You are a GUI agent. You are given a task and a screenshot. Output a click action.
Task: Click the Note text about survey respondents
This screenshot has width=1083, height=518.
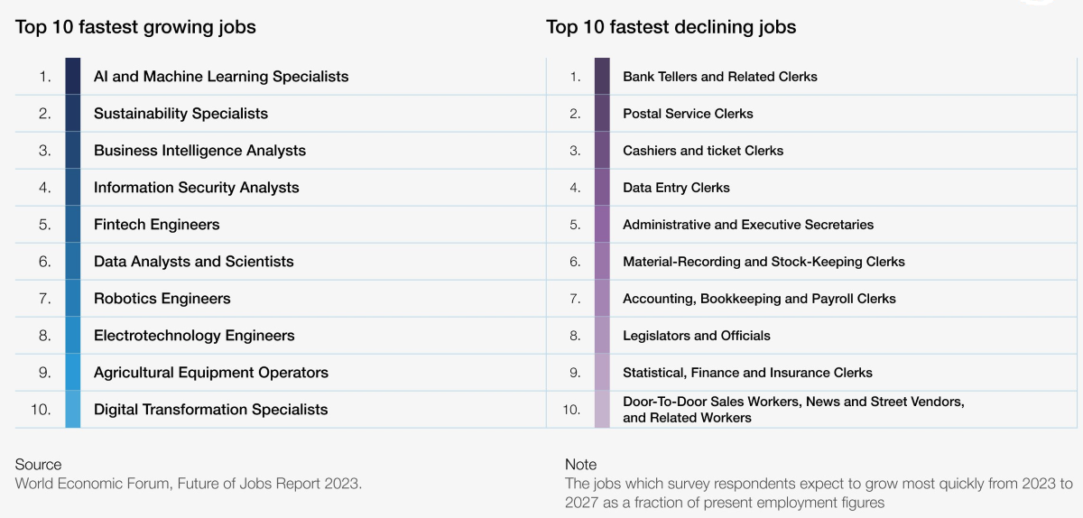818,493
